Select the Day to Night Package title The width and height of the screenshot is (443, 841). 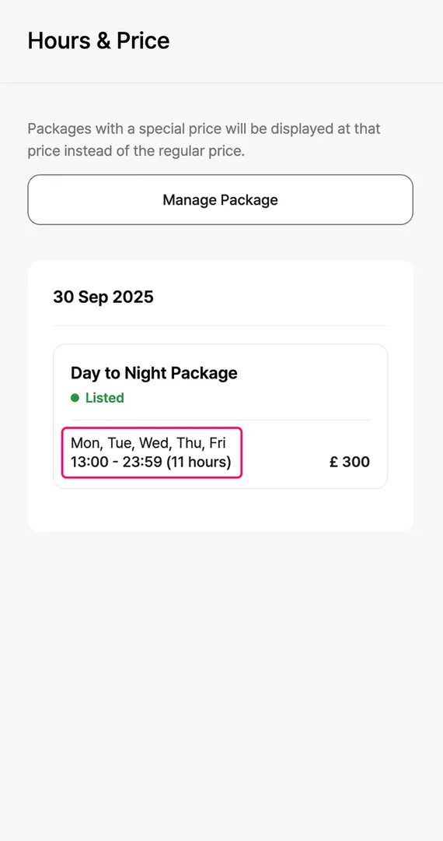point(154,373)
